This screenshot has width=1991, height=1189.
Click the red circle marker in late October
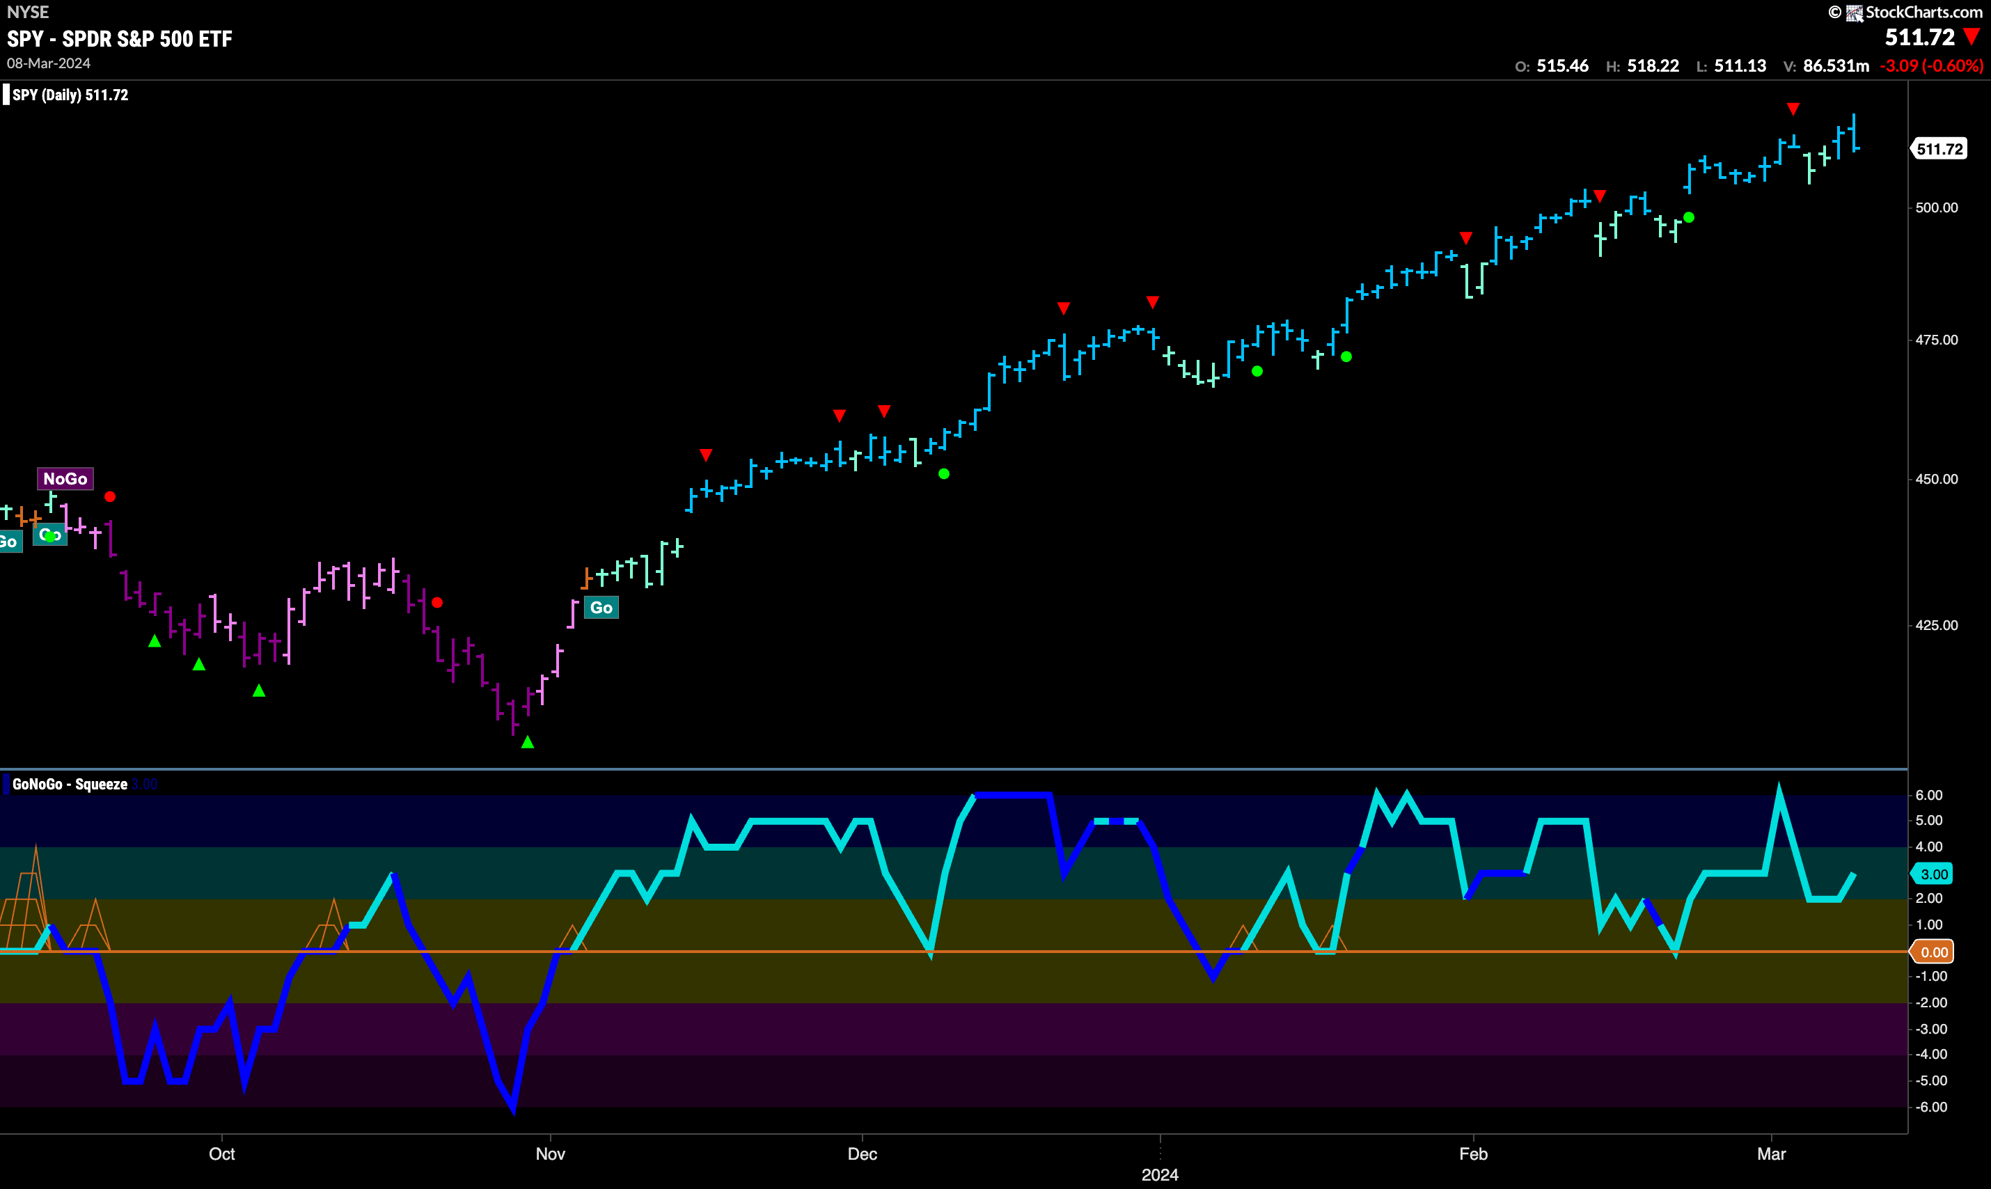pyautogui.click(x=436, y=603)
